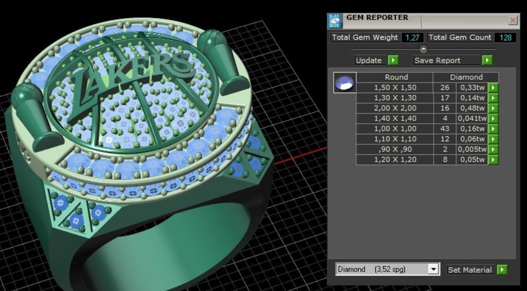Click the Round column header
This screenshot has width=527, height=291.
(x=394, y=78)
